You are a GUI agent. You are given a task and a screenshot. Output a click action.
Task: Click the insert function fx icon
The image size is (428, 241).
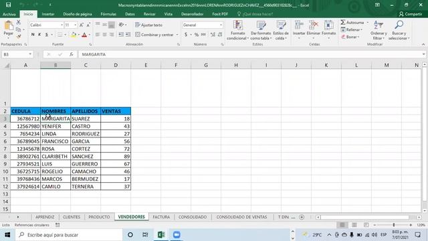[72, 54]
